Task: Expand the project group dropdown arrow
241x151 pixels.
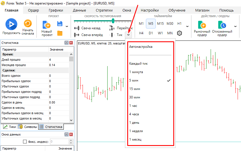Action: [x=67, y=27]
